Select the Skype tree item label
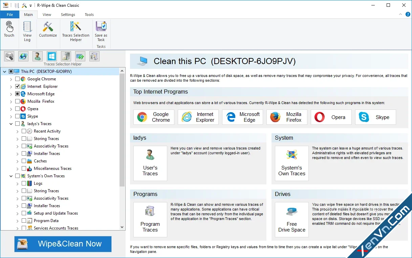This screenshot has height=258, width=412. (x=32, y=116)
